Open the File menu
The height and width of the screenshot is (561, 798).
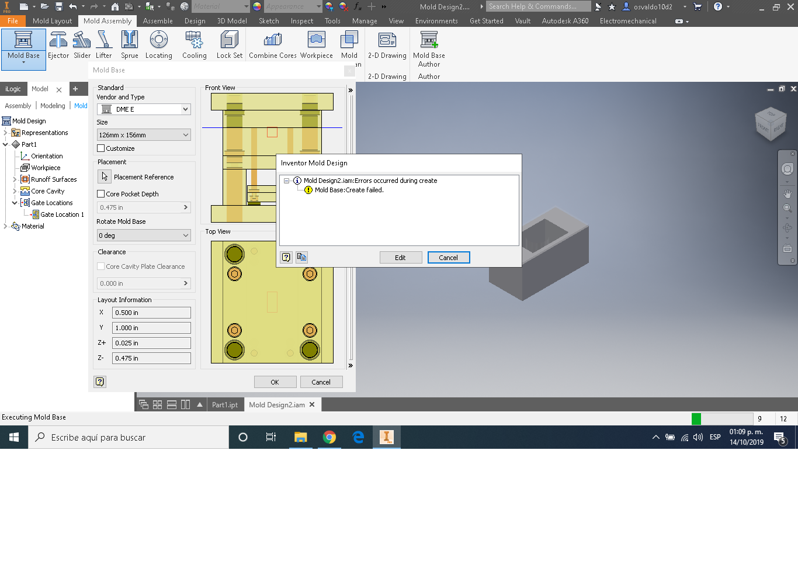[13, 20]
